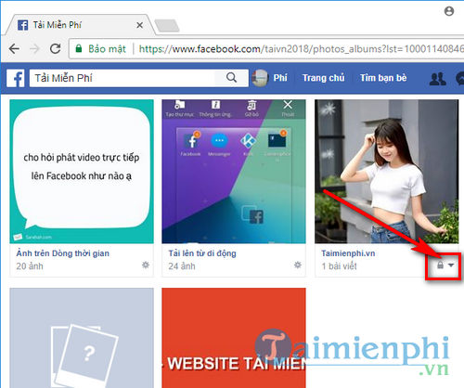This screenshot has width=464, height=388.
Task: Click the '24 ảnh' count text
Action: coord(182,266)
